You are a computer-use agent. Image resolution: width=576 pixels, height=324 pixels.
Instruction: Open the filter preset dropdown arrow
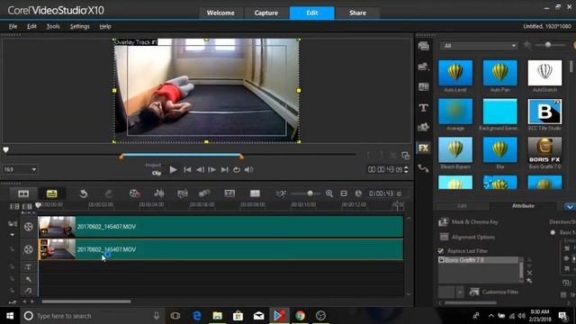(x=460, y=292)
